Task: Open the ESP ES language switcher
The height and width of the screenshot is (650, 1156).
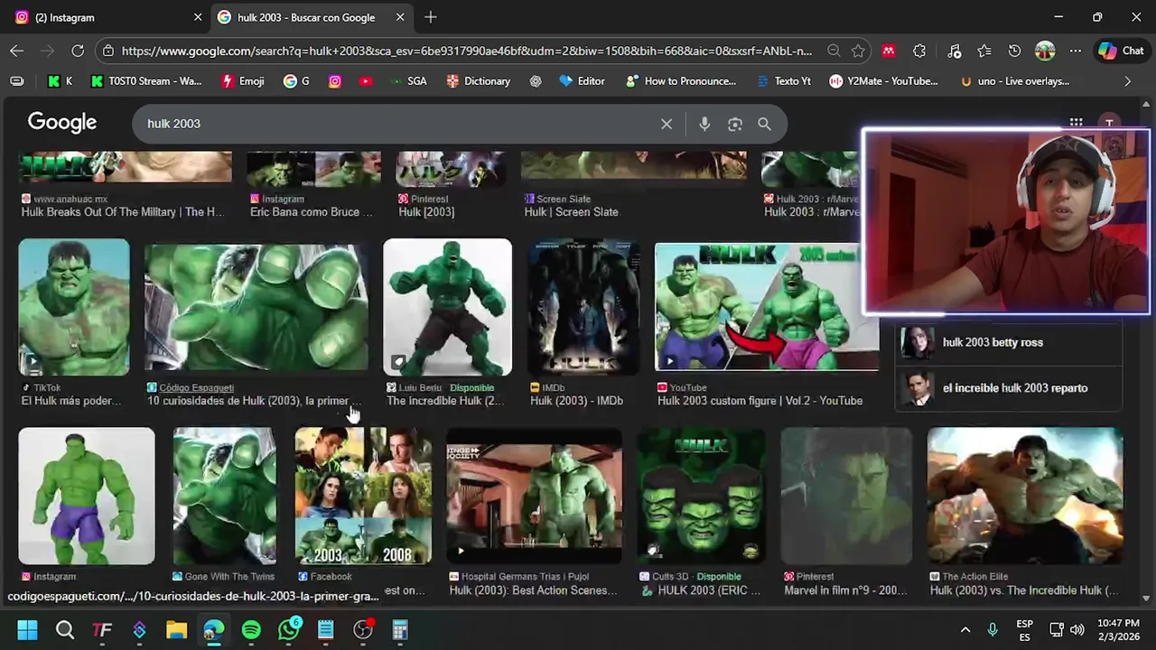Action: click(1024, 630)
